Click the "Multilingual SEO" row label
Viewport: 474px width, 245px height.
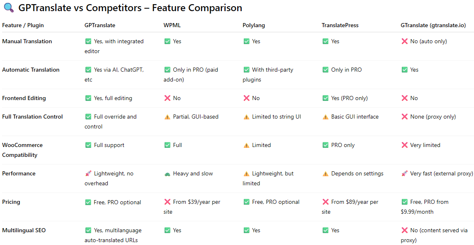[24, 231]
